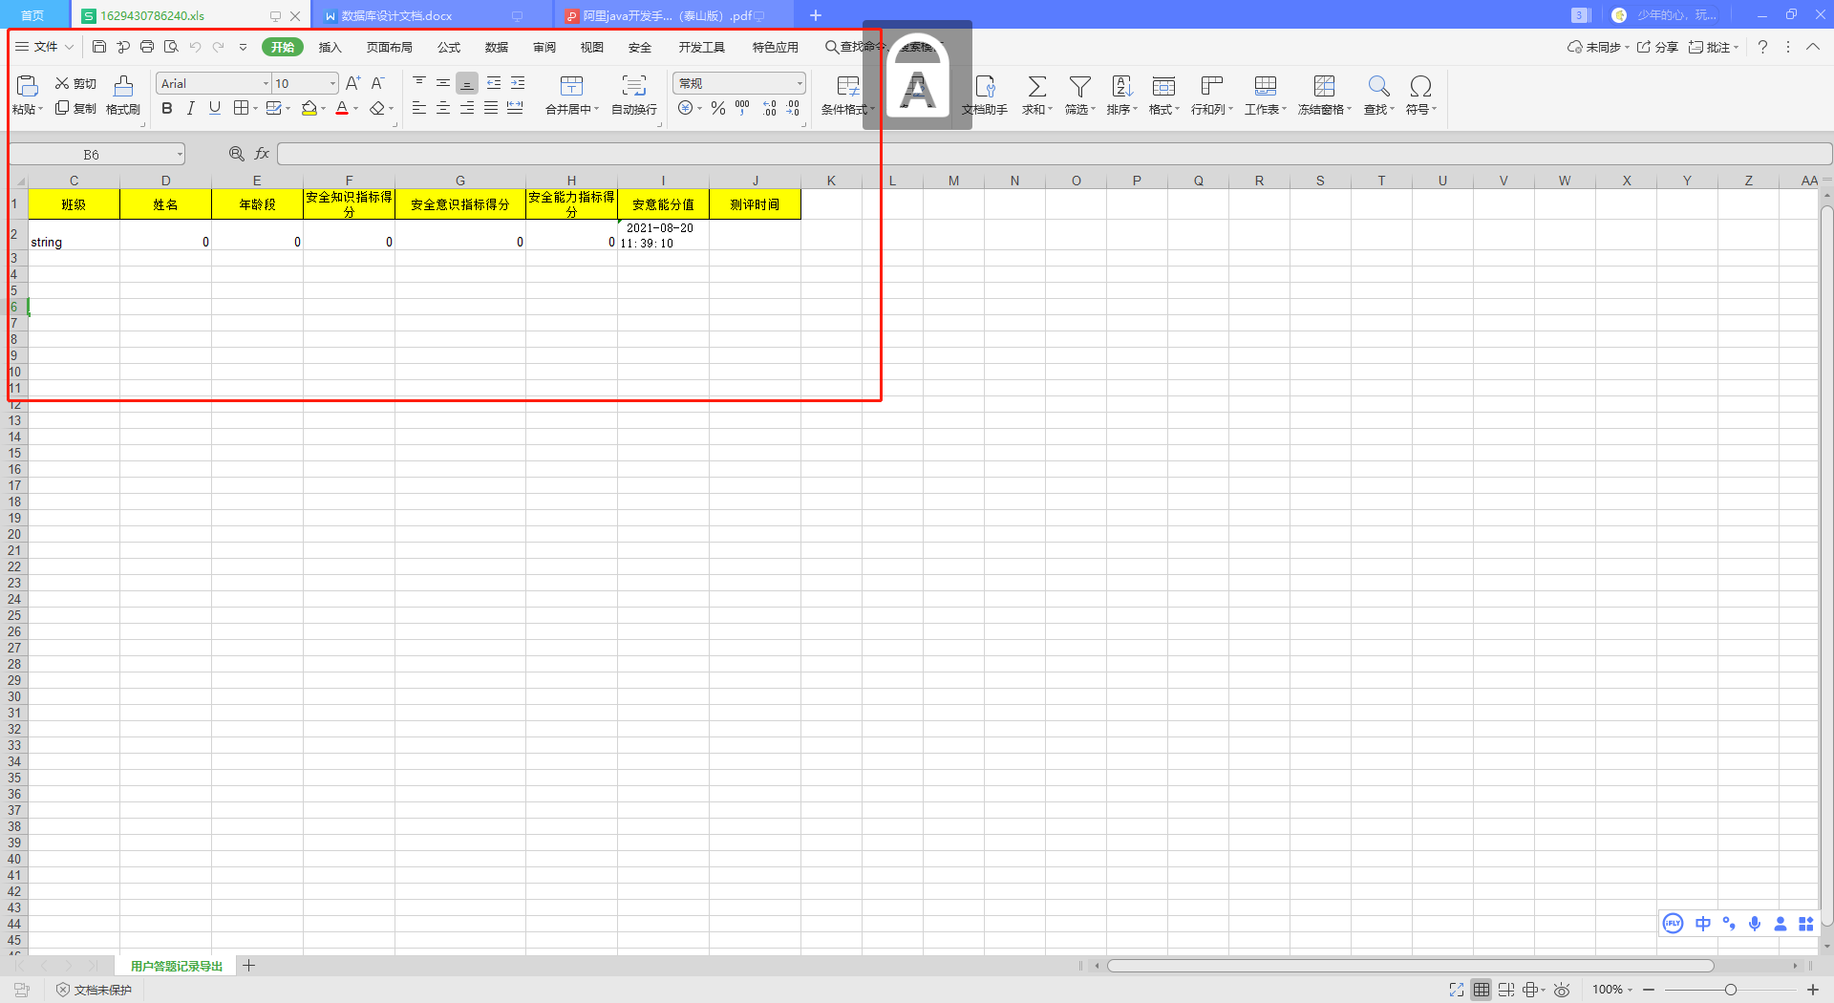The width and height of the screenshot is (1834, 1003).
Task: Switch to the Insert (插入) tab
Action: (x=330, y=47)
